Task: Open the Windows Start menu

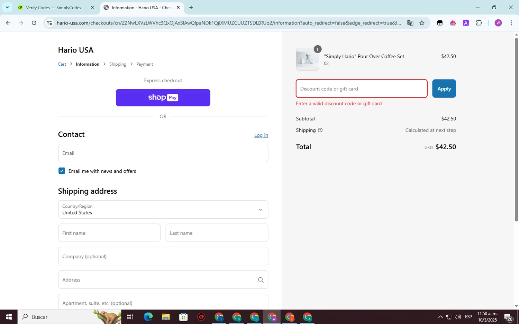Action: [x=9, y=317]
